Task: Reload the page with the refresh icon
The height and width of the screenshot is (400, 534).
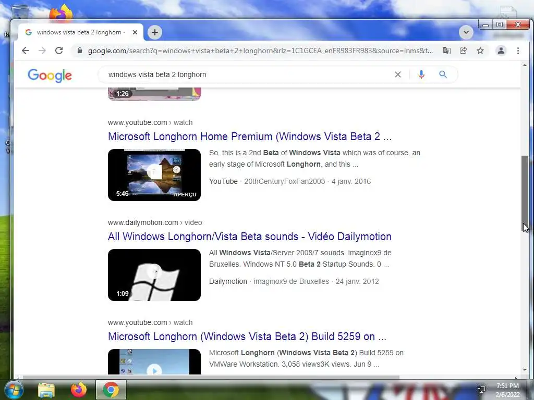Action: tap(59, 51)
